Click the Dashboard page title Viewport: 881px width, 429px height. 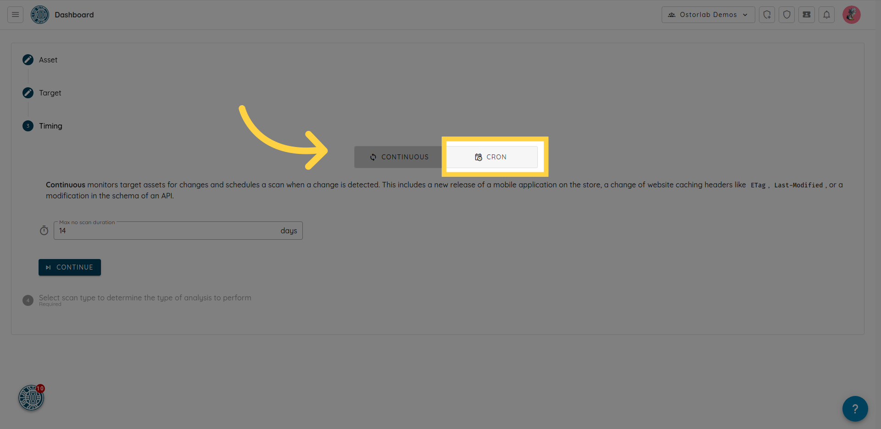click(74, 15)
